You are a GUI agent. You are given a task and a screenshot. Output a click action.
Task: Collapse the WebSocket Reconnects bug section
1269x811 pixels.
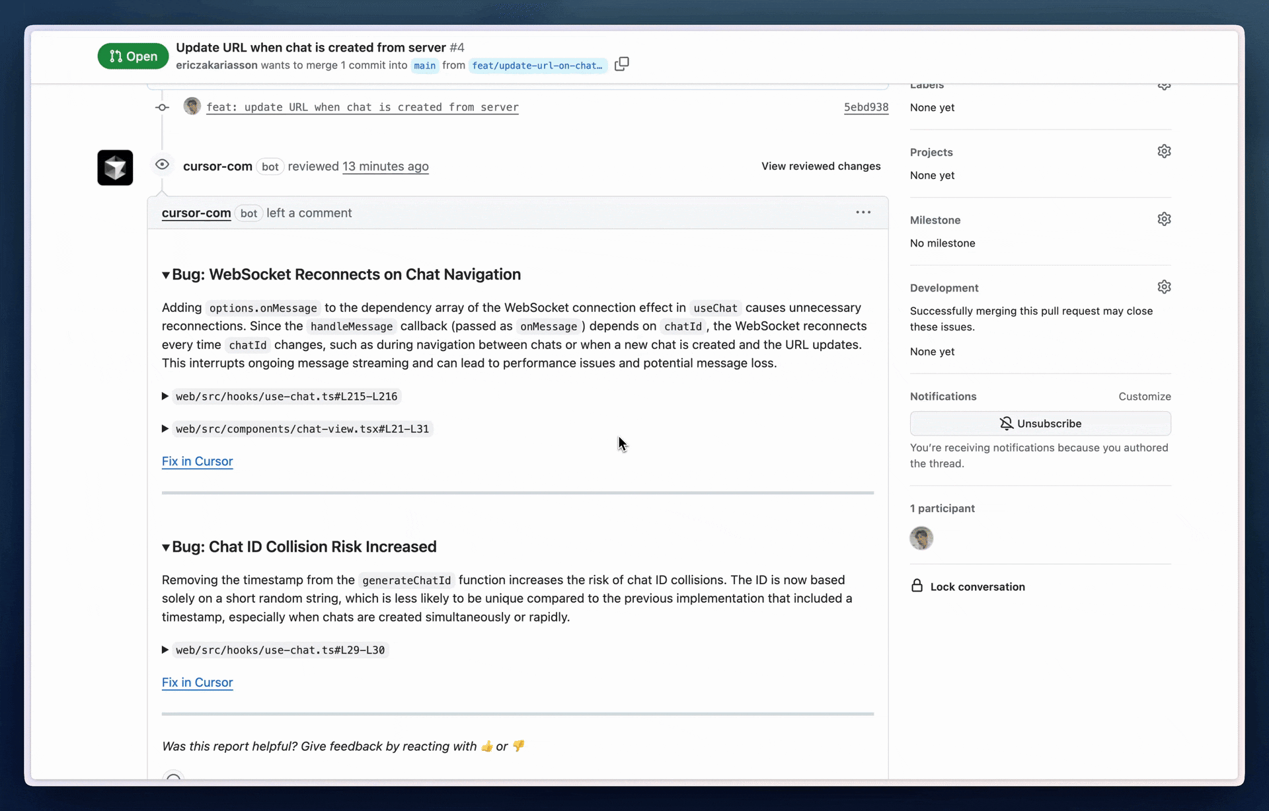(x=166, y=275)
